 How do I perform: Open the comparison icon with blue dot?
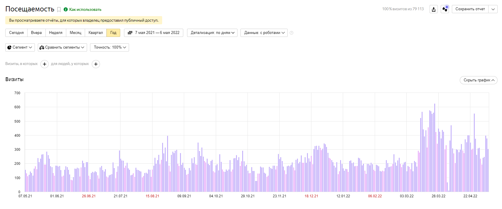pyautogui.click(x=445, y=9)
